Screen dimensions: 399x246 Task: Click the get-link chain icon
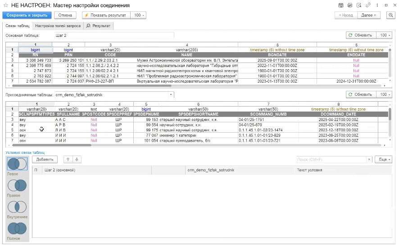368,5
